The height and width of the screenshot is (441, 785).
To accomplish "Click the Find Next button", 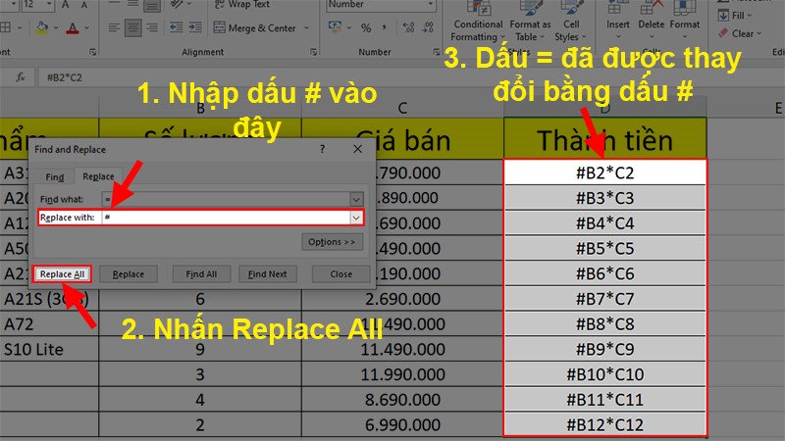I will (267, 274).
